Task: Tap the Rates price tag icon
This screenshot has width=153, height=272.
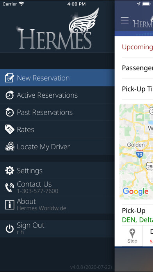Action: 9,129
